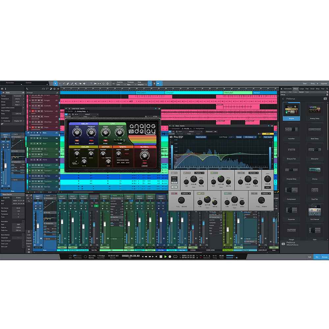Switch to the Effects browser tab
Viewport: 329px width, 329px height.
click(x=296, y=89)
